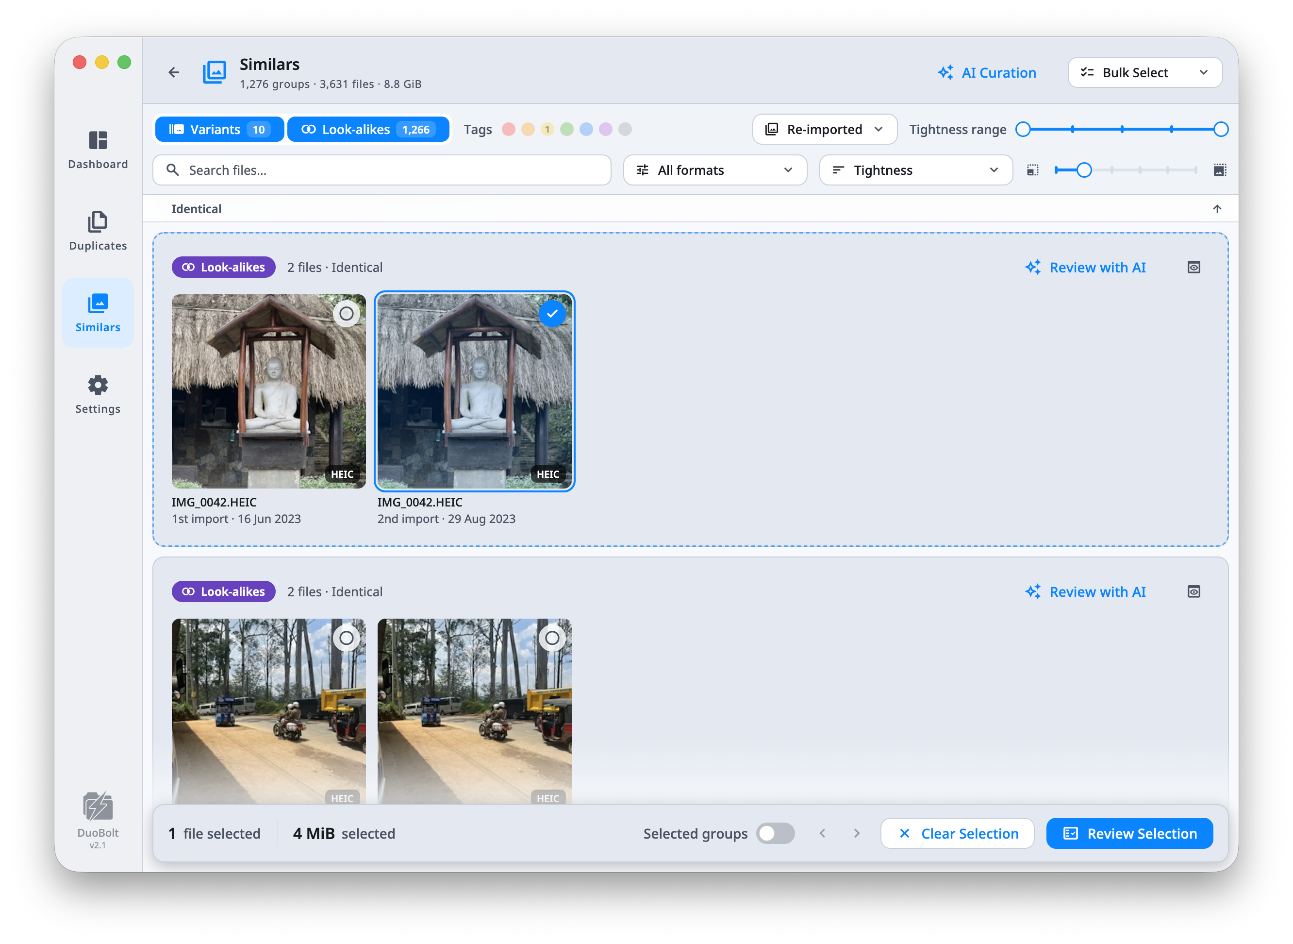The width and height of the screenshot is (1293, 944).
Task: Click the Identical section header label
Action: point(197,209)
